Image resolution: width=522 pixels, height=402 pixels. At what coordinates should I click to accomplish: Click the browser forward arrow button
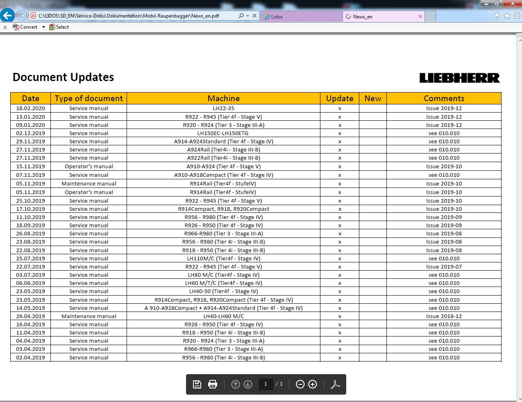22,16
